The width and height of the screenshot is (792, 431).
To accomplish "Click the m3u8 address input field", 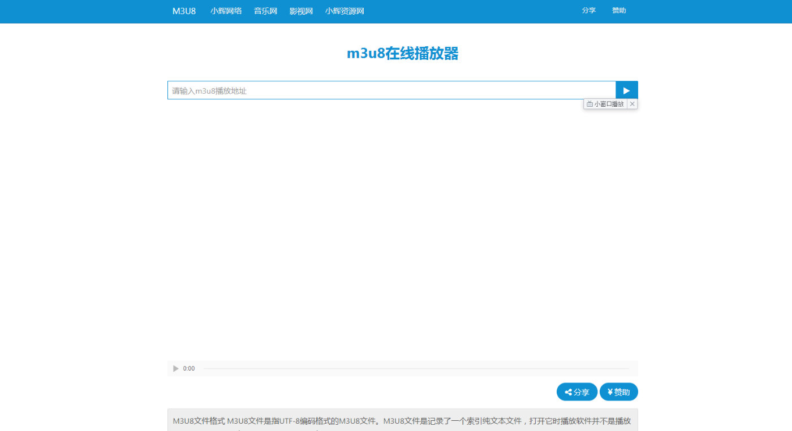I will click(x=390, y=90).
